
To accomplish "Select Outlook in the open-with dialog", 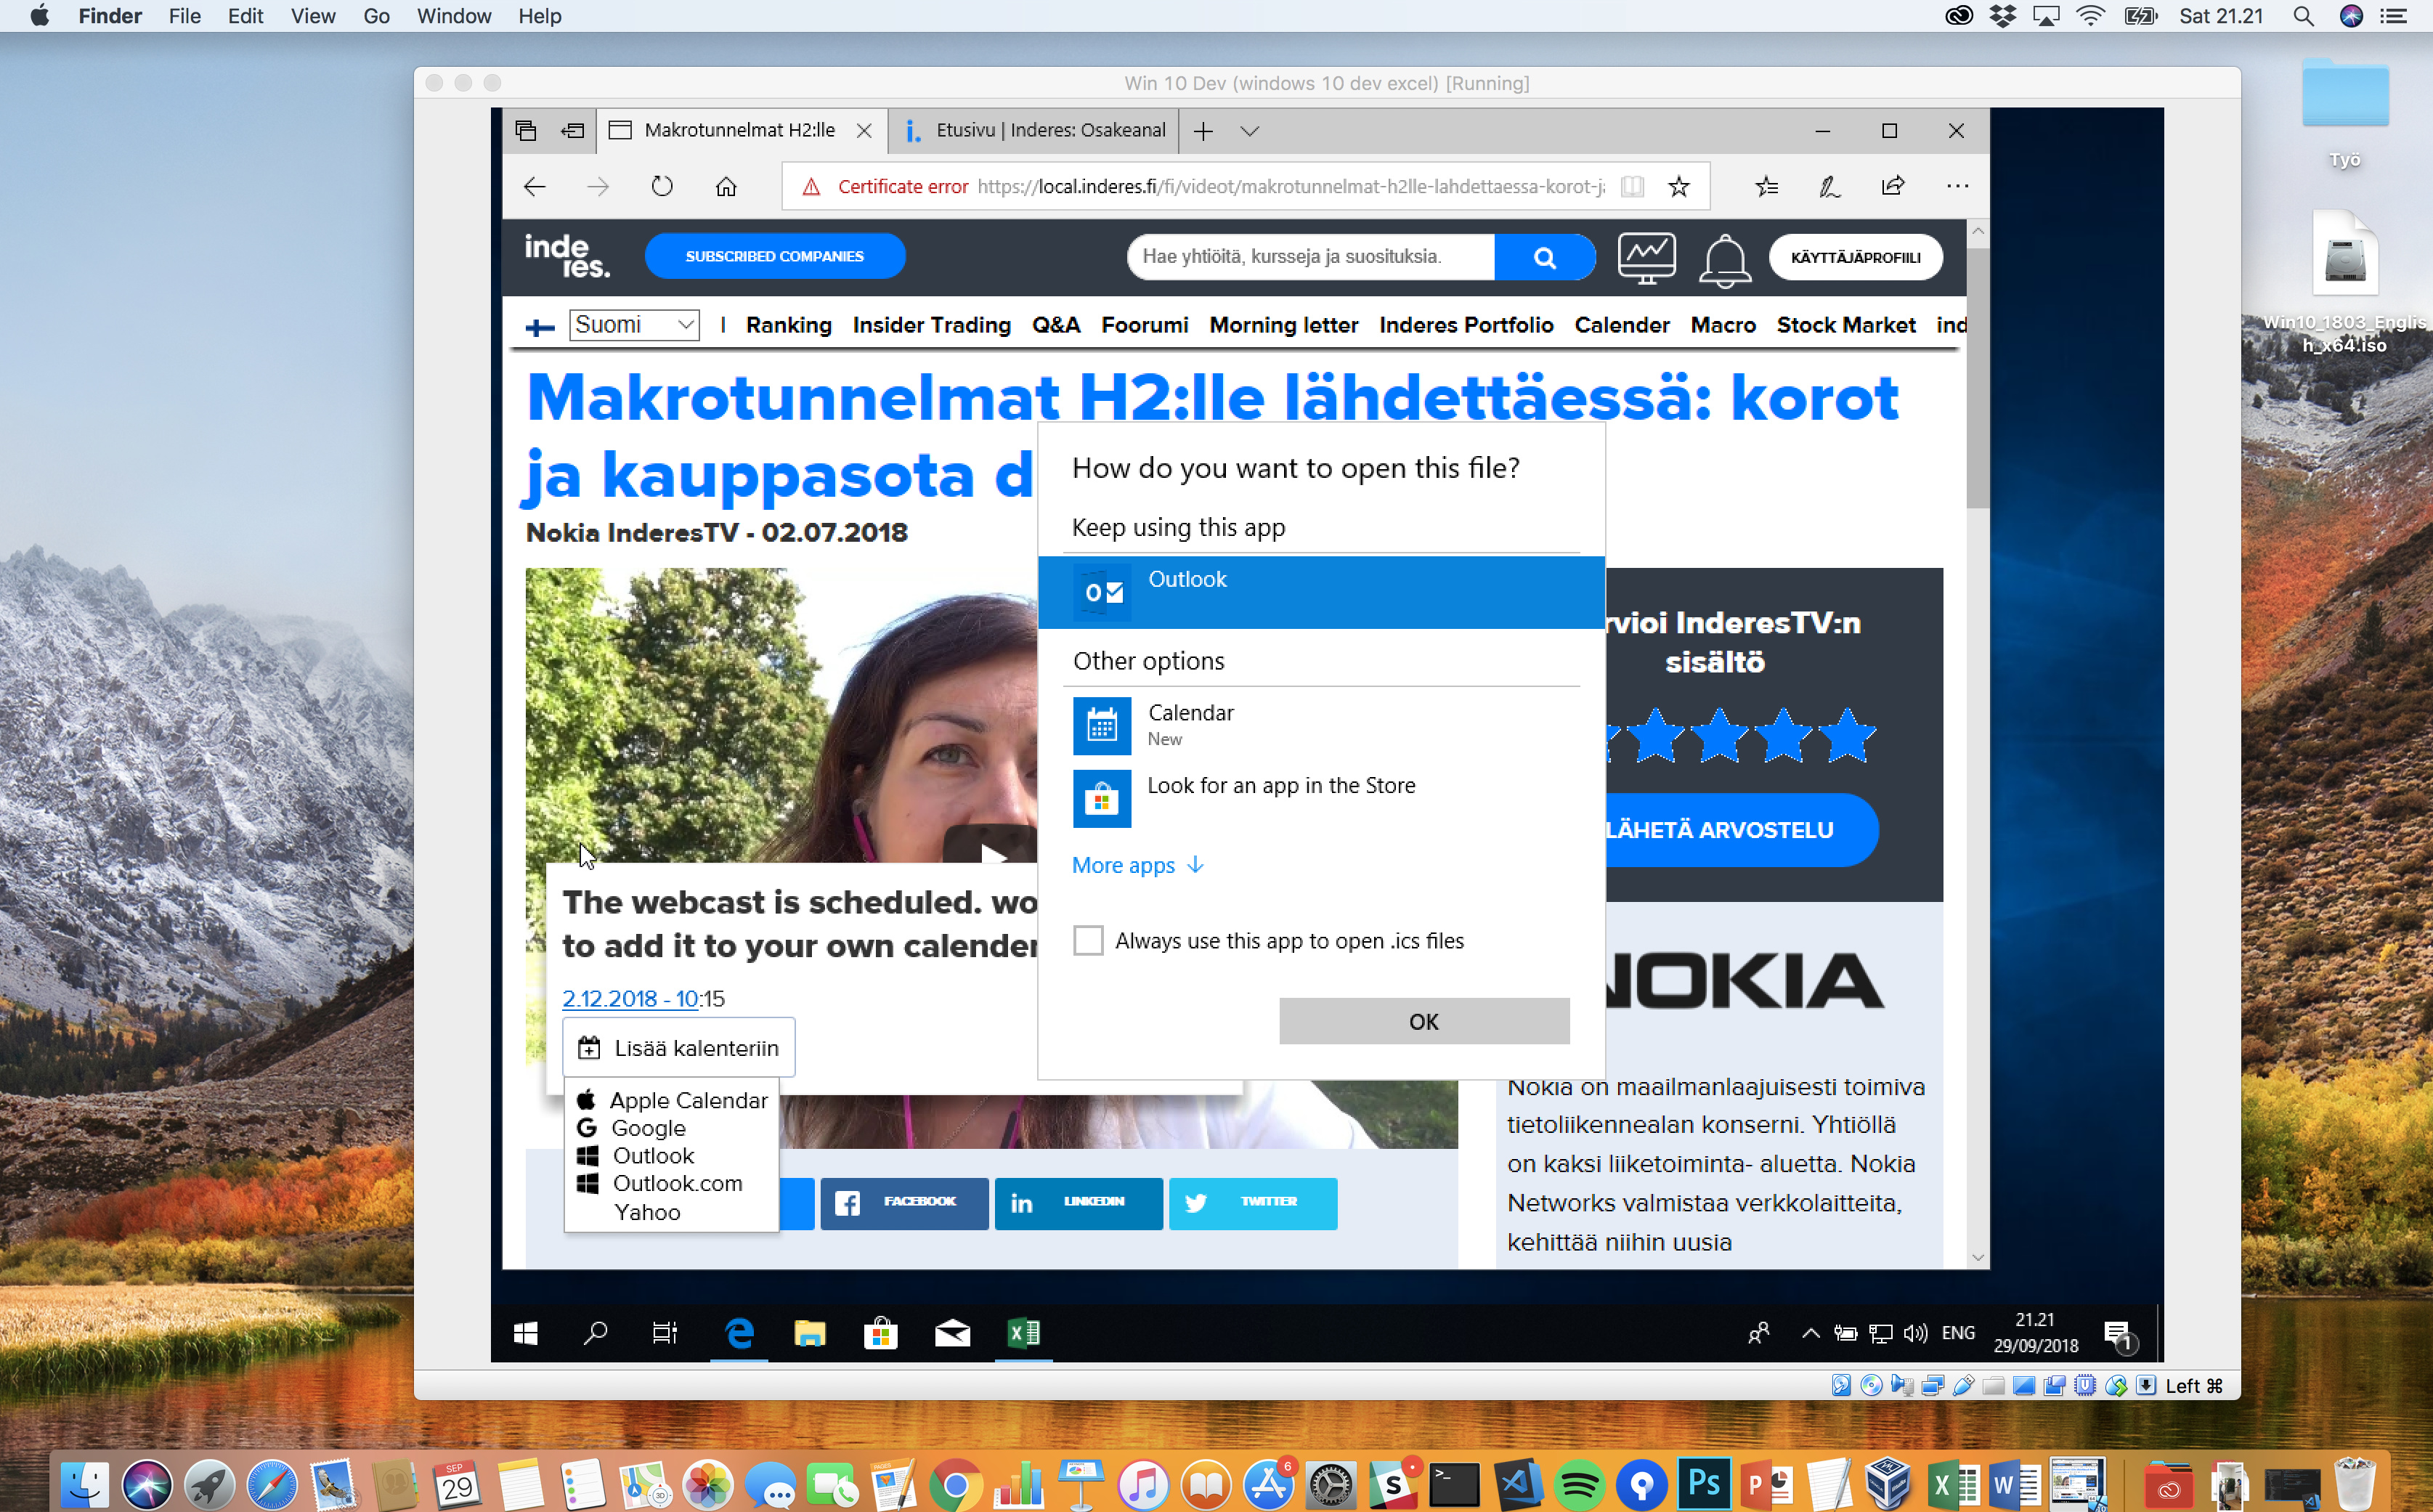I will coord(1320,592).
